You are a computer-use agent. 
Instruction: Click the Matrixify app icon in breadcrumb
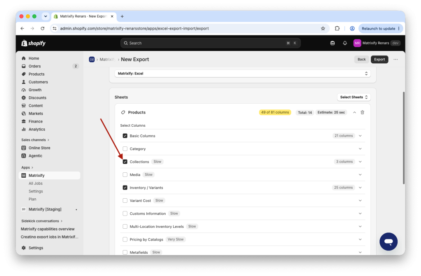(x=92, y=59)
